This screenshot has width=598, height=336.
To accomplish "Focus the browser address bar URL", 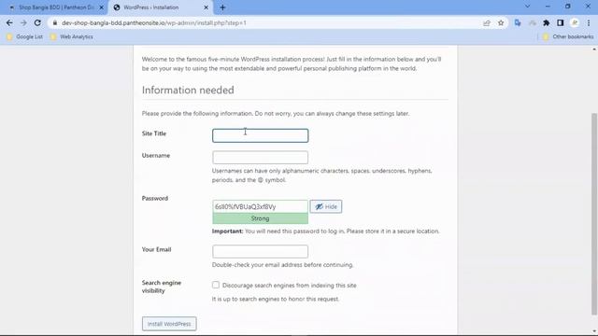I will (x=154, y=22).
